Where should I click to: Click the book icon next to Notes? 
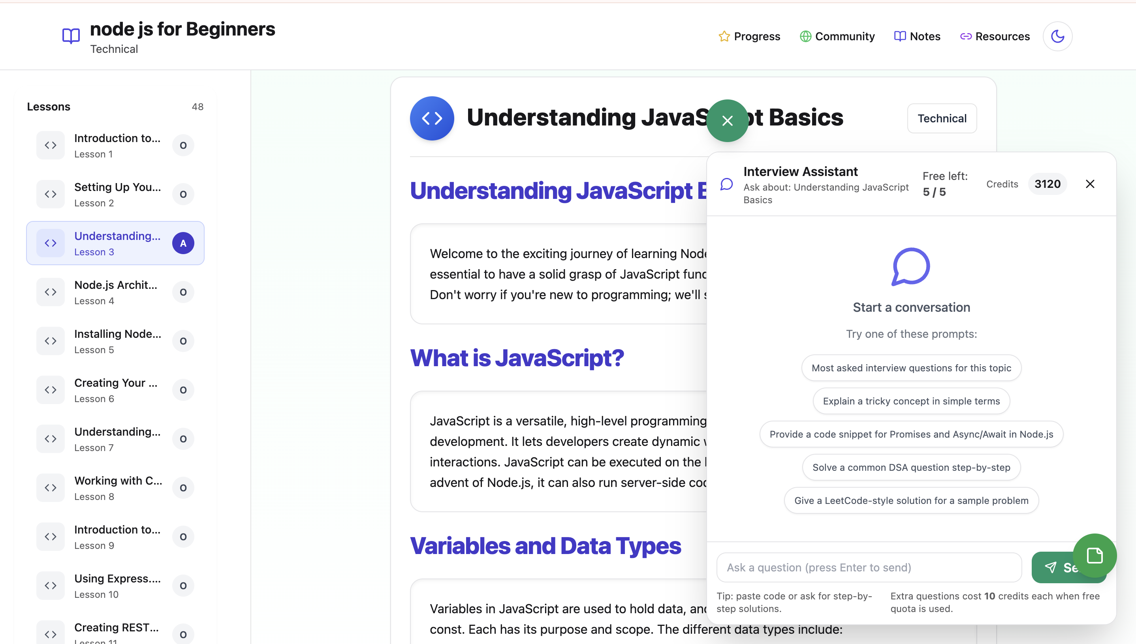click(900, 36)
